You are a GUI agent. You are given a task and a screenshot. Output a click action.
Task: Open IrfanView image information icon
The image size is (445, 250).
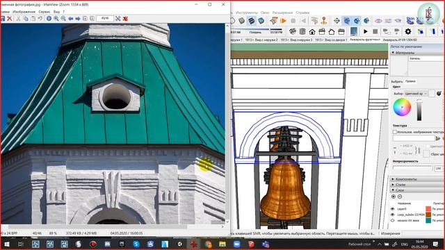tap(49, 19)
